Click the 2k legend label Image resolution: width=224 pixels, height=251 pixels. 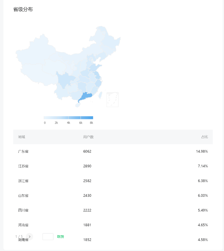click(x=56, y=123)
